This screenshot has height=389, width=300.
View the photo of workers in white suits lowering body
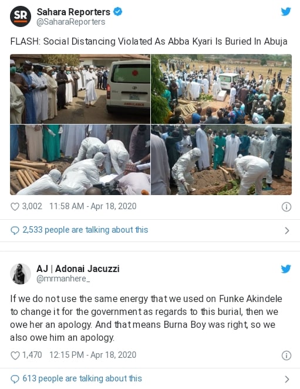coord(80,160)
